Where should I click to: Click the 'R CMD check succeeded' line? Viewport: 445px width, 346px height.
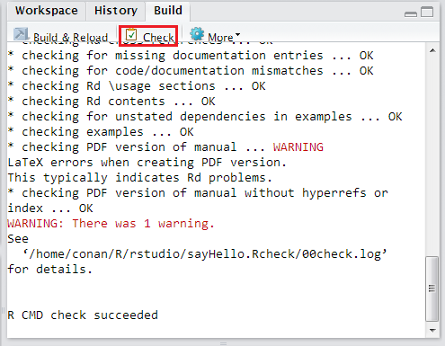pyautogui.click(x=83, y=315)
